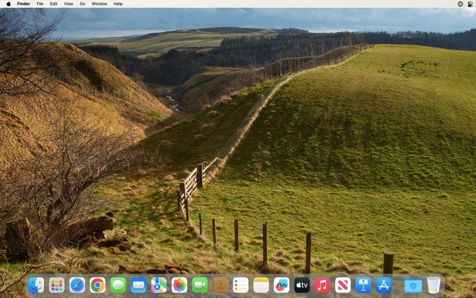
Task: Open the View menu
Action: 68,4
